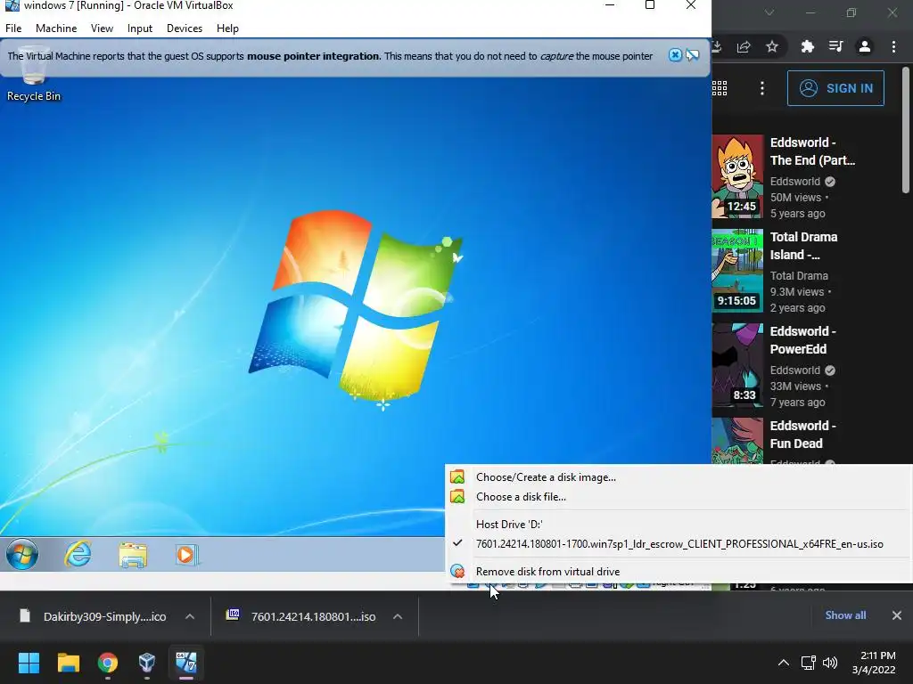
Task: Open the host volume speaker icon
Action: (x=830, y=663)
